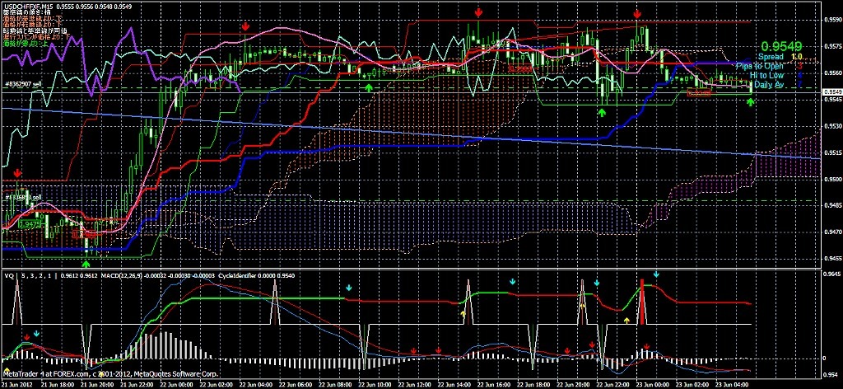Click the highlighted 0.9549 current price on axis
This screenshot has width=843, height=389.
[831, 92]
